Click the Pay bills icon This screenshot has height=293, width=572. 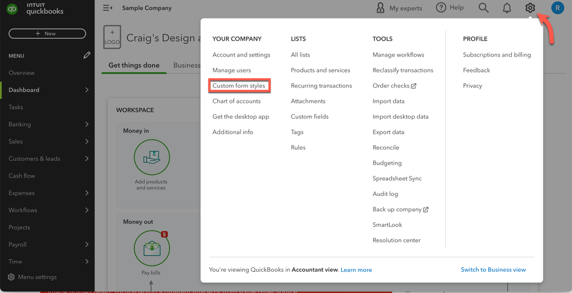coord(151,248)
